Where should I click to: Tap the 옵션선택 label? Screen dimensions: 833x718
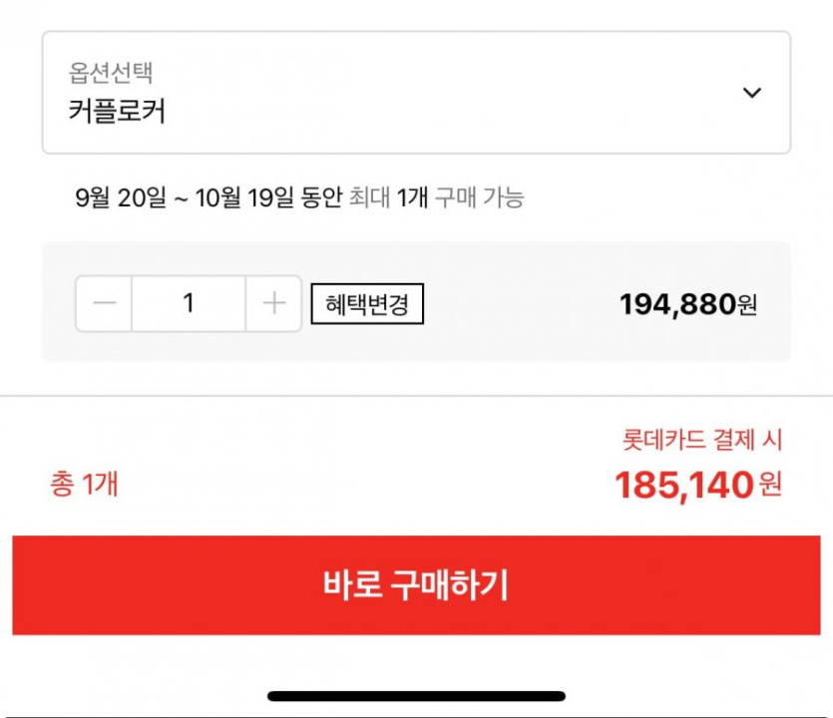(111, 73)
